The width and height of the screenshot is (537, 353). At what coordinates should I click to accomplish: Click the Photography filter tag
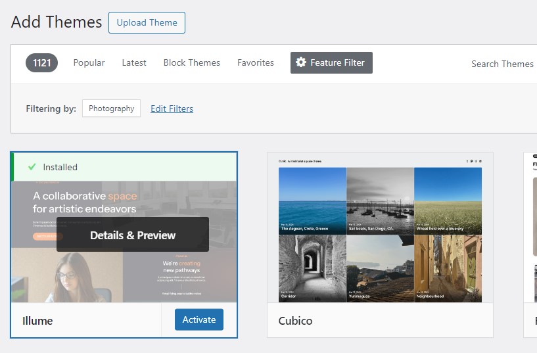point(111,108)
